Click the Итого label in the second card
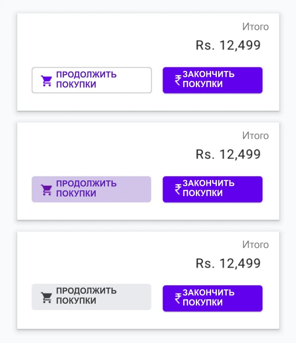296x343 pixels. click(255, 136)
